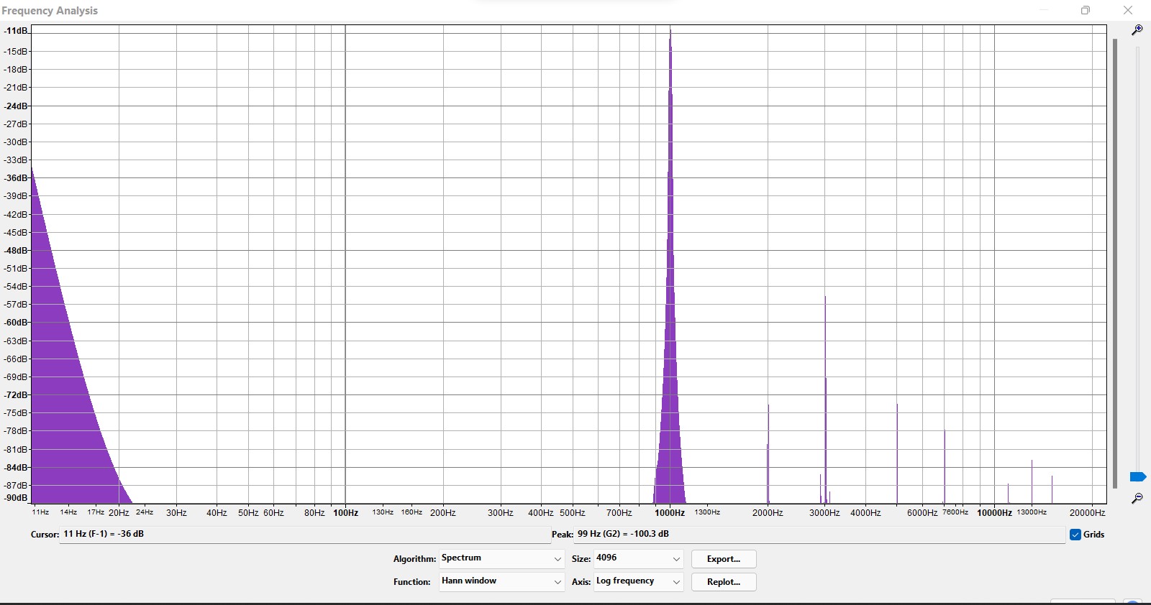Click the vertical scrollbar beside the graph
Screen dimensions: 1151x605
coord(1115,264)
